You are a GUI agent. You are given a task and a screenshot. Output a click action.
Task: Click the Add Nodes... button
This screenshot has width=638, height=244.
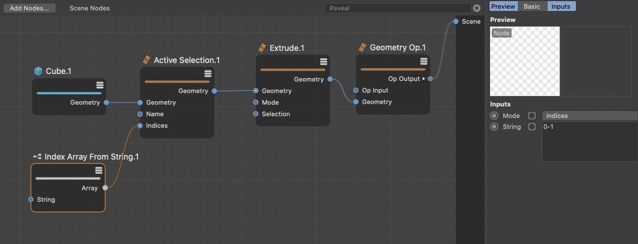click(x=30, y=8)
